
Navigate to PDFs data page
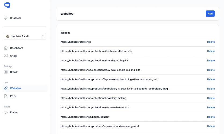tap(13, 96)
